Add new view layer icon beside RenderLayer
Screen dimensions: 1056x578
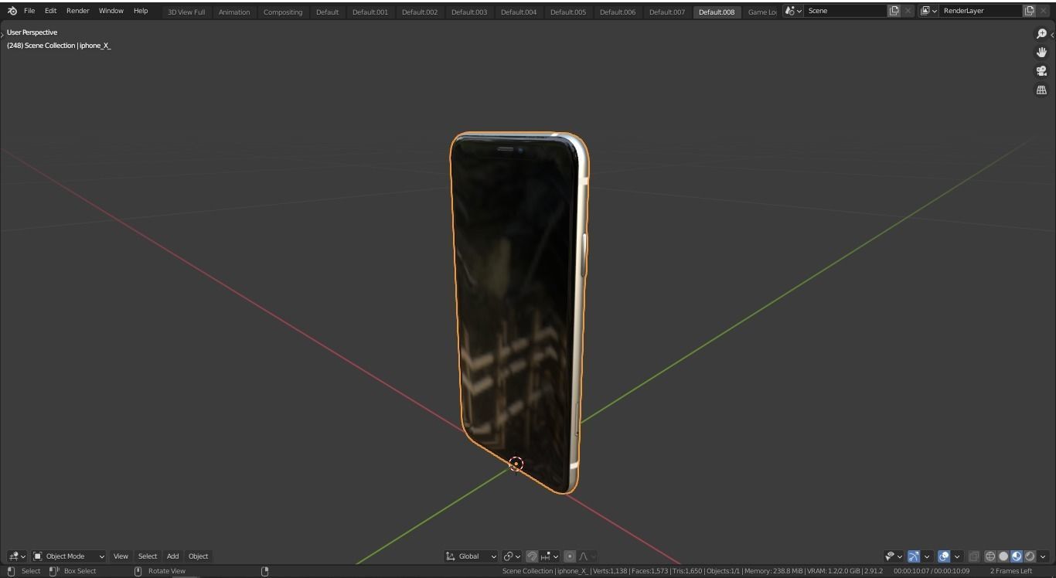click(1030, 11)
